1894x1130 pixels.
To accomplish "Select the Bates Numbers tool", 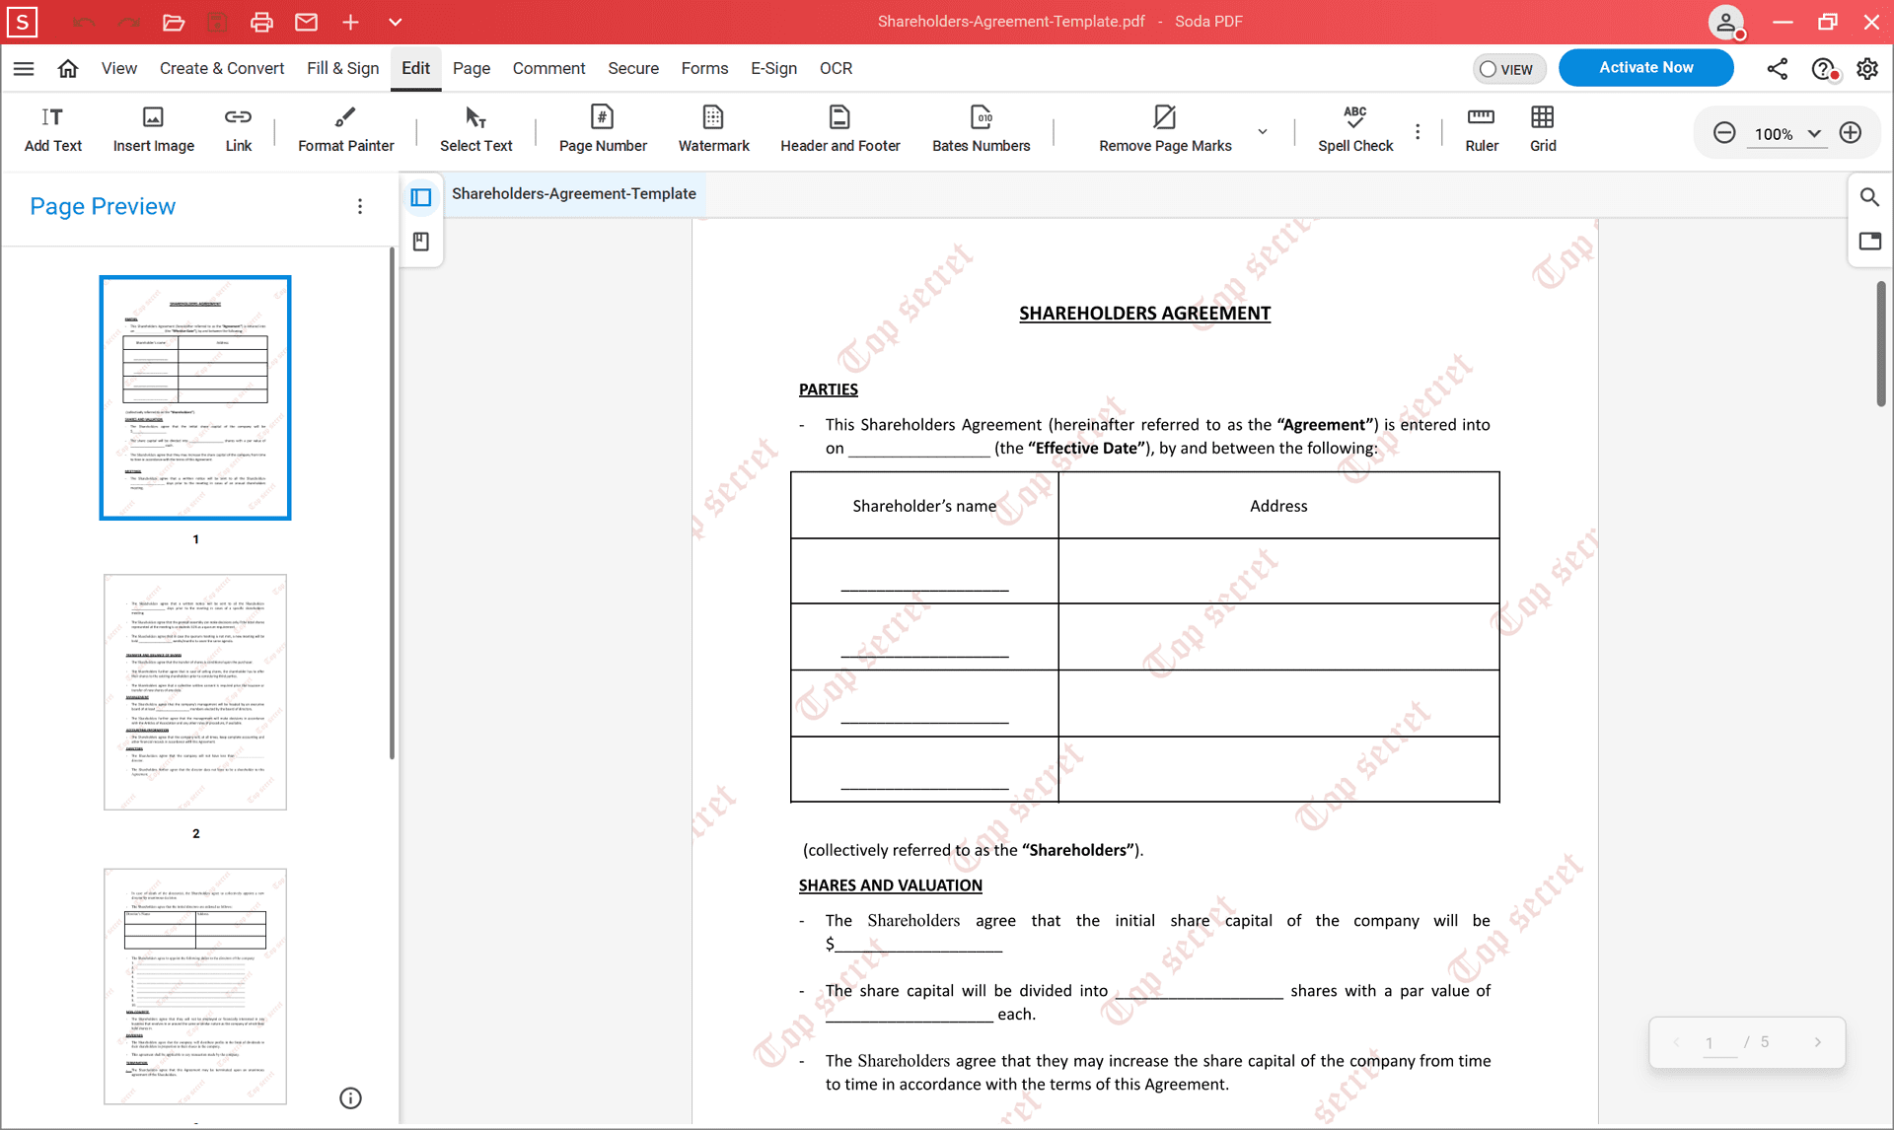I will click(x=981, y=129).
